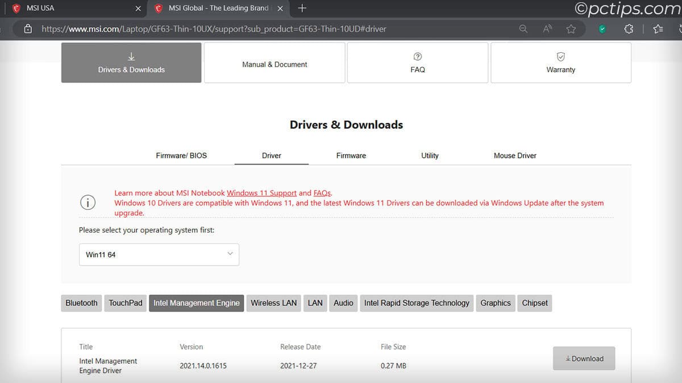Open the browser Extensions puzzle icon

click(629, 29)
